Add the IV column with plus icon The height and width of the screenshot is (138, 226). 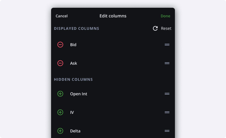(60, 112)
